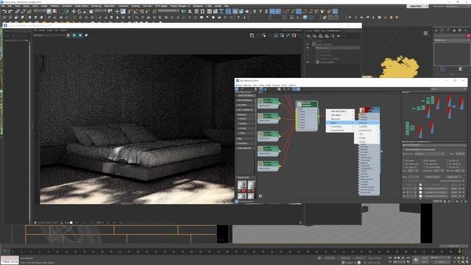Toggle visibility eye of top frame buffer layer
471x265 pixels.
click(x=308, y=44)
